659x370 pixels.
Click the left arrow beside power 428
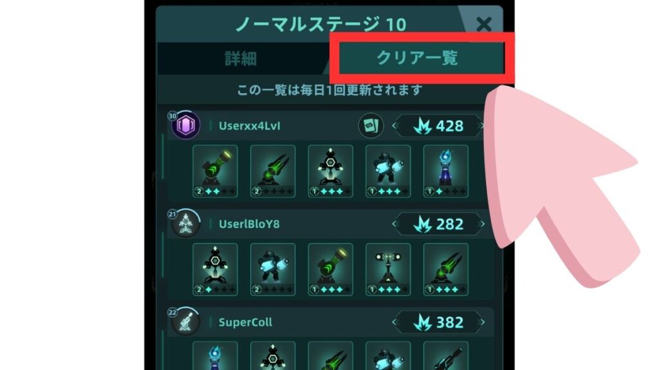394,125
